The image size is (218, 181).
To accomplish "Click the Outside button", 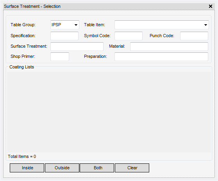I will 62,168.
